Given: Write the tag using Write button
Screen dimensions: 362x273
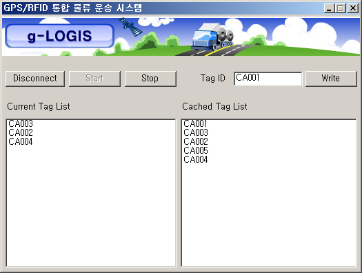Looking at the screenshot, I should (331, 79).
